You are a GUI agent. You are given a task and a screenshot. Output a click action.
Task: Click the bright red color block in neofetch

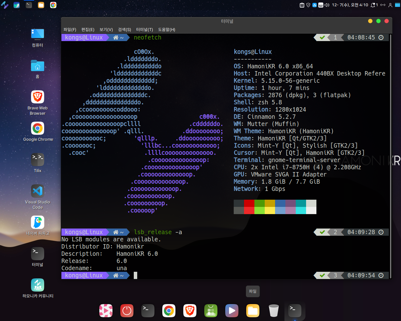(249, 210)
